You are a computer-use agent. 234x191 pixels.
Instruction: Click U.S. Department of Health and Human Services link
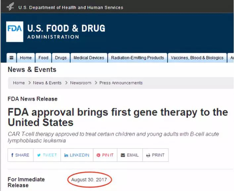[71, 7]
